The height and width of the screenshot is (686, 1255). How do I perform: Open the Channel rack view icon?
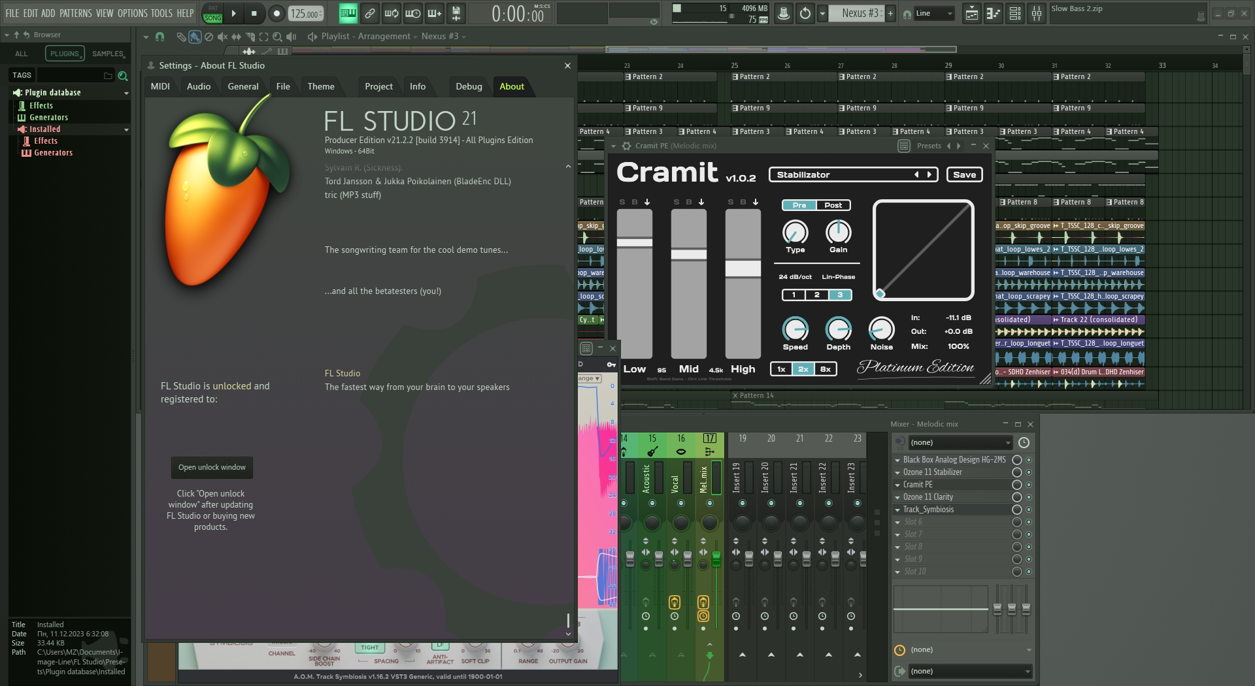(x=1015, y=13)
